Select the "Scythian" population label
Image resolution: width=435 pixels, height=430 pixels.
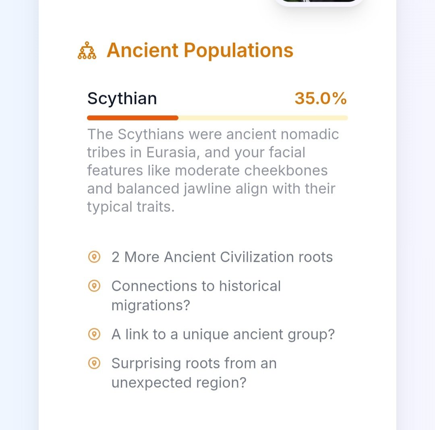pos(122,98)
